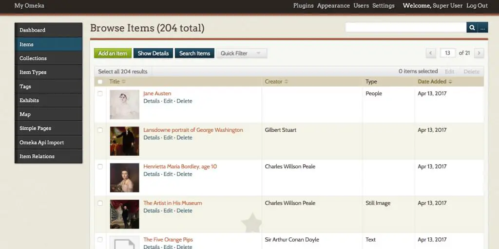Click Sir Arthur Conan Doyle creator cell
Image resolution: width=499 pixels, height=249 pixels.
point(292,239)
